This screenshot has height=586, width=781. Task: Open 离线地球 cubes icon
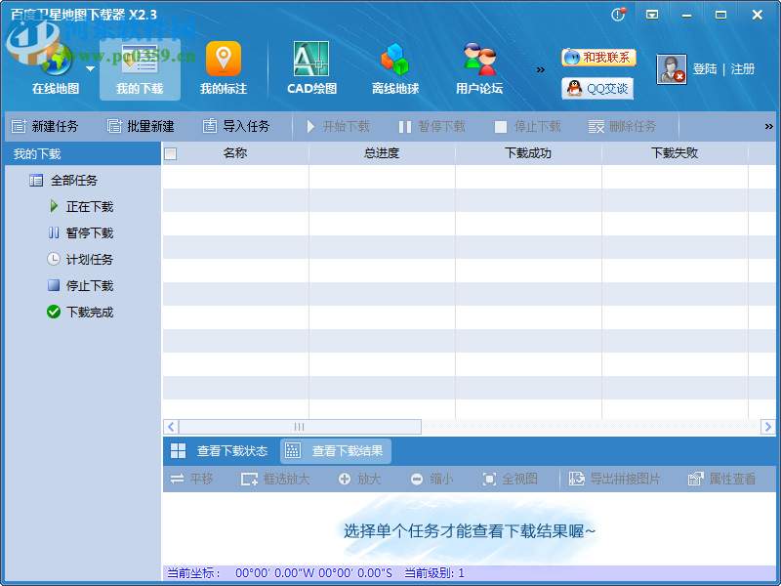point(394,61)
